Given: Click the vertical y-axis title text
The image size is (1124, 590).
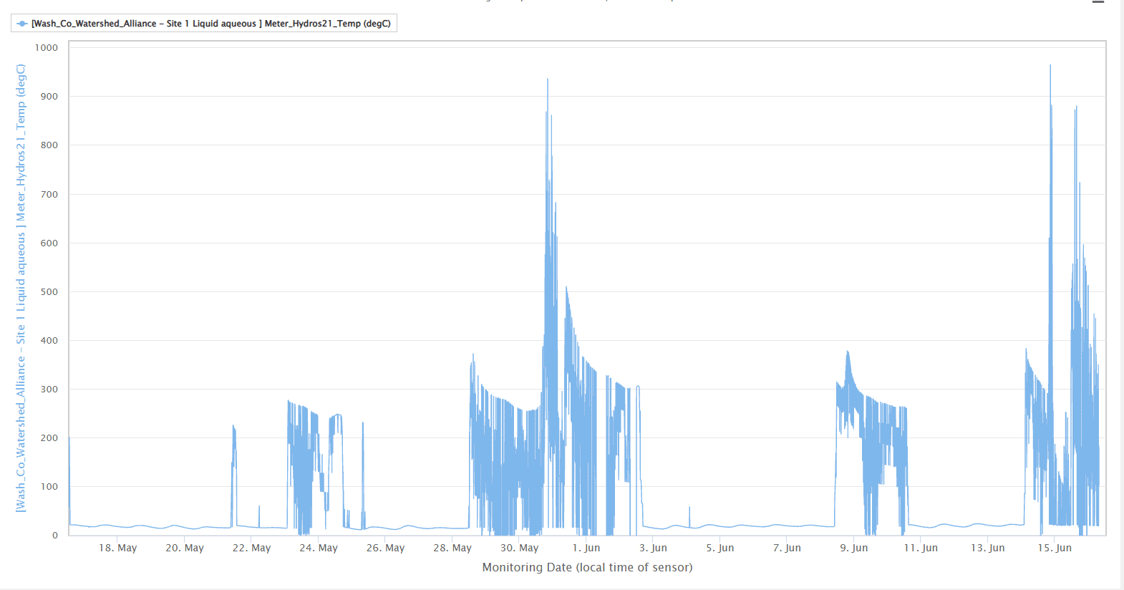Looking at the screenshot, I should click(x=21, y=288).
